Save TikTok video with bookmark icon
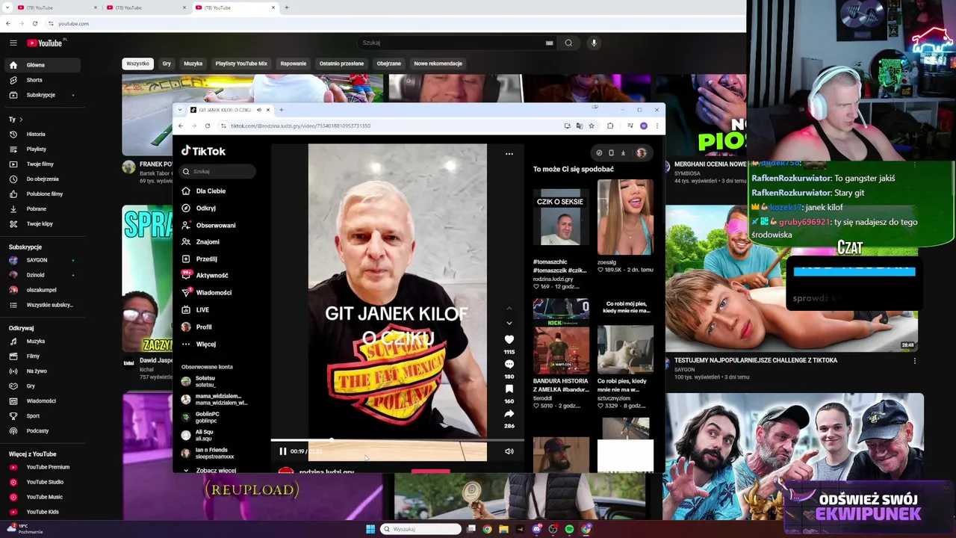This screenshot has width=956, height=538. click(x=509, y=389)
